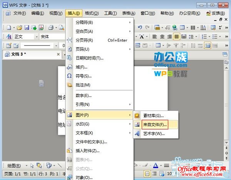Click the Line tool in the Drawing toolbar
The height and width of the screenshot is (180, 231).
[x=60, y=165]
